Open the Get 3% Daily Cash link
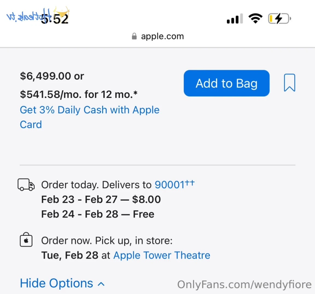Image resolution: width=315 pixels, height=294 pixels. (90, 117)
